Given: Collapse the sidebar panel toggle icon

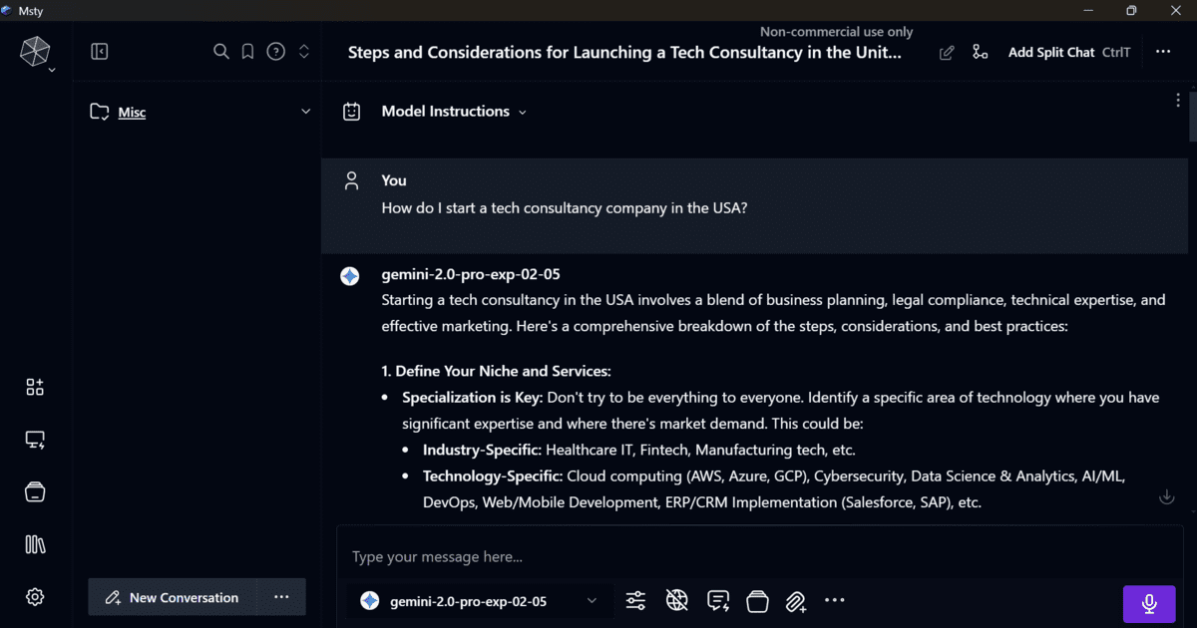Looking at the screenshot, I should point(100,52).
